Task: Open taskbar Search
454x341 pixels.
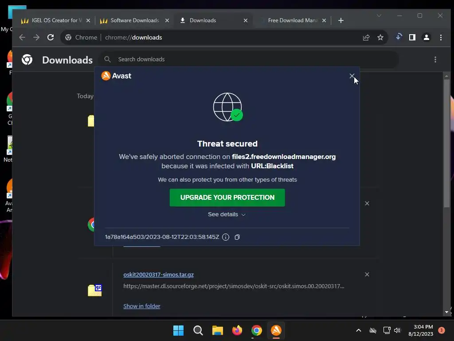Action: point(198,330)
